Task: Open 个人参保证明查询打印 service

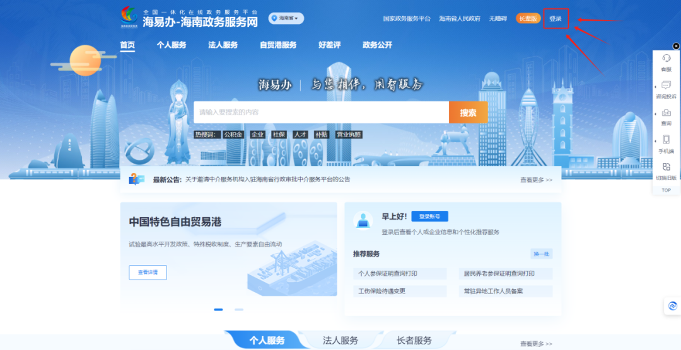Action: [400, 274]
